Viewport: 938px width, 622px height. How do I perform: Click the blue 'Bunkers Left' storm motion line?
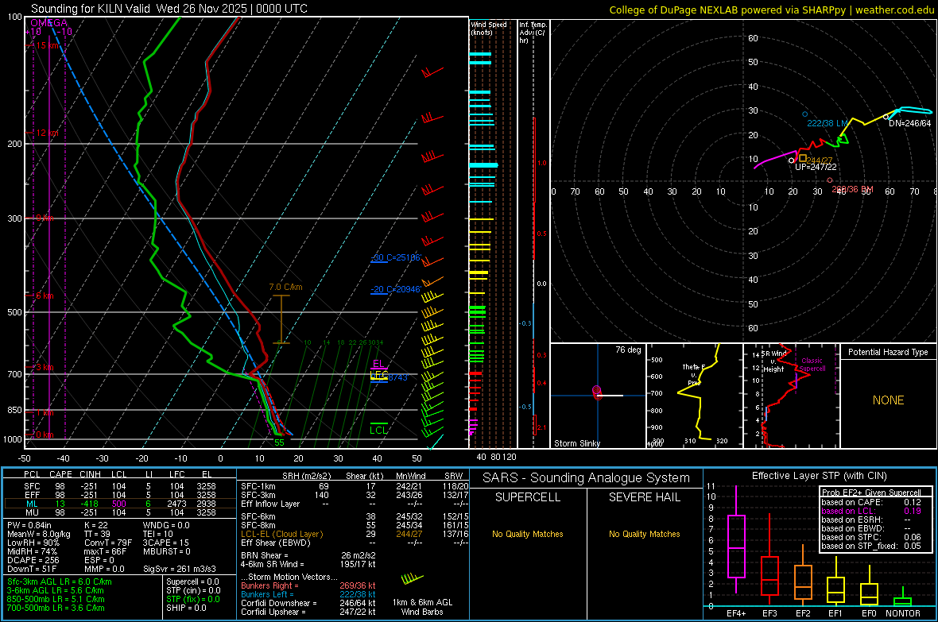[x=308, y=594]
